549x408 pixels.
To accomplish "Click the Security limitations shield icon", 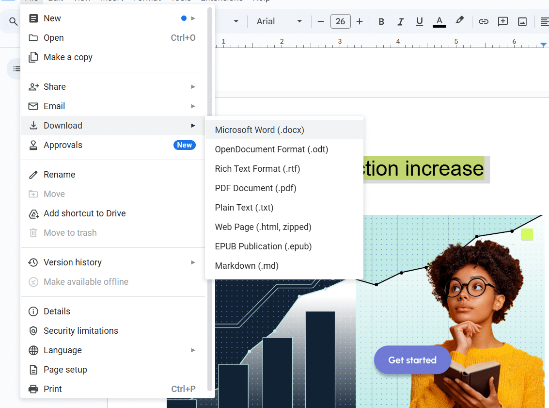I will (33, 330).
